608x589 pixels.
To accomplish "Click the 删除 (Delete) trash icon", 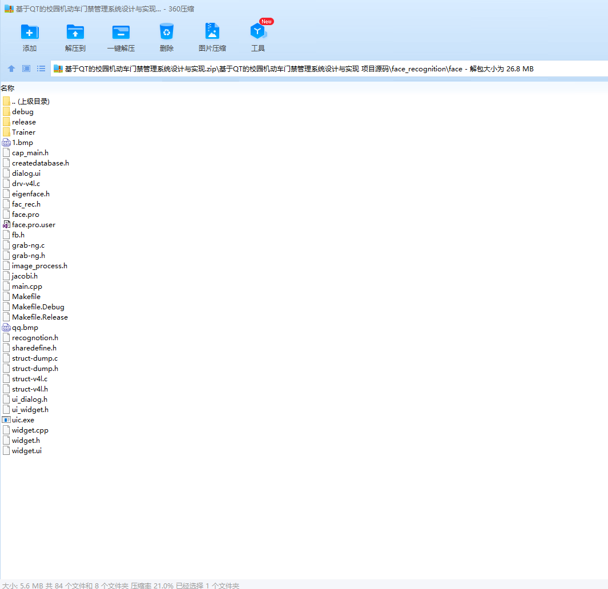I will coord(167,32).
